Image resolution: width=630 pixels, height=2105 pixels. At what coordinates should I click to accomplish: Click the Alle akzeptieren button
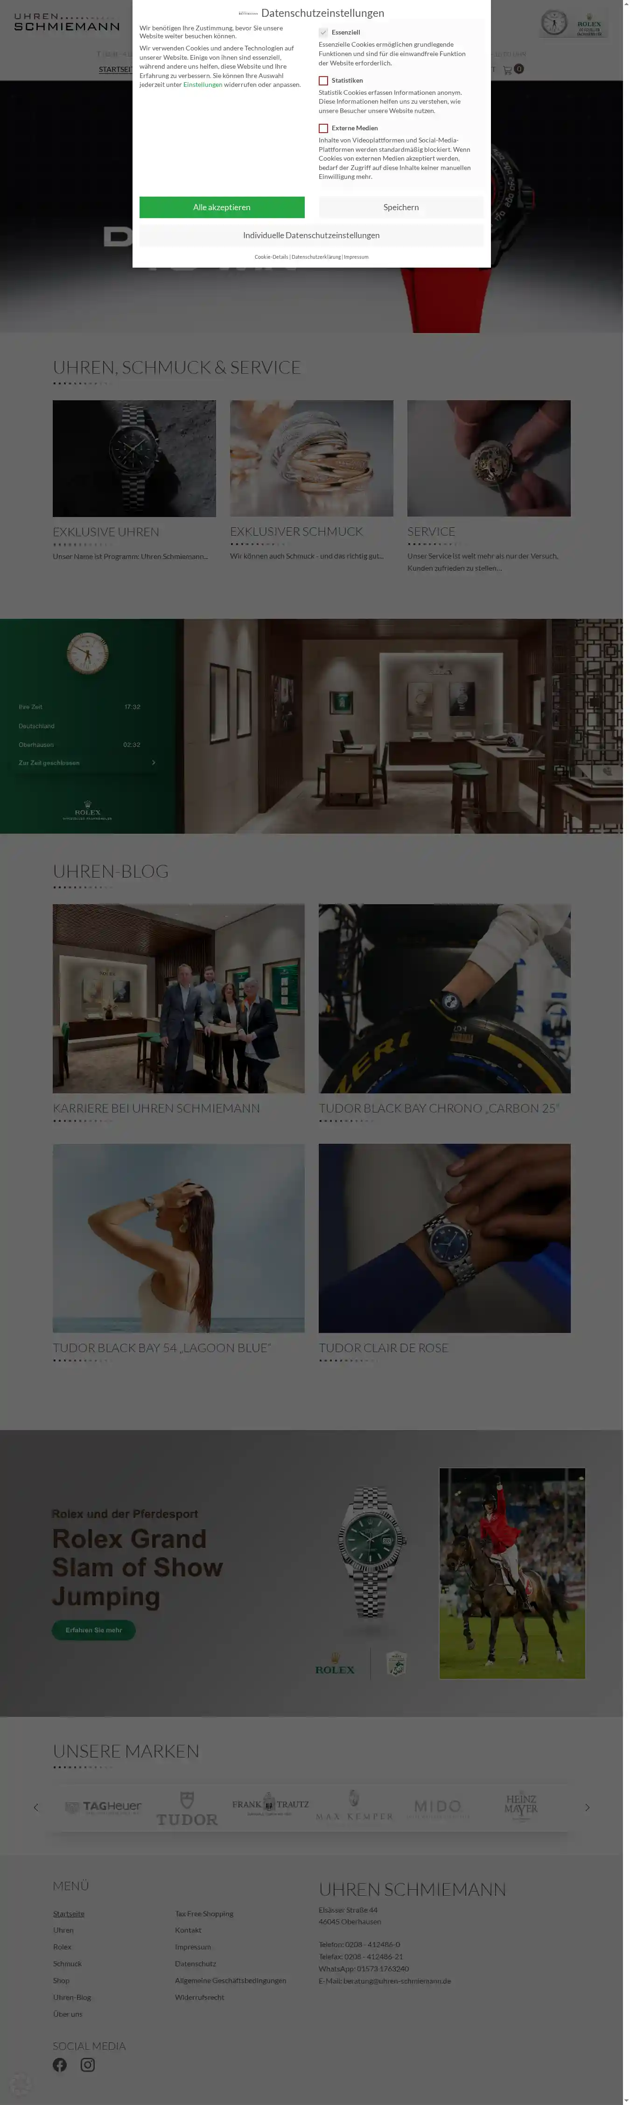click(222, 207)
